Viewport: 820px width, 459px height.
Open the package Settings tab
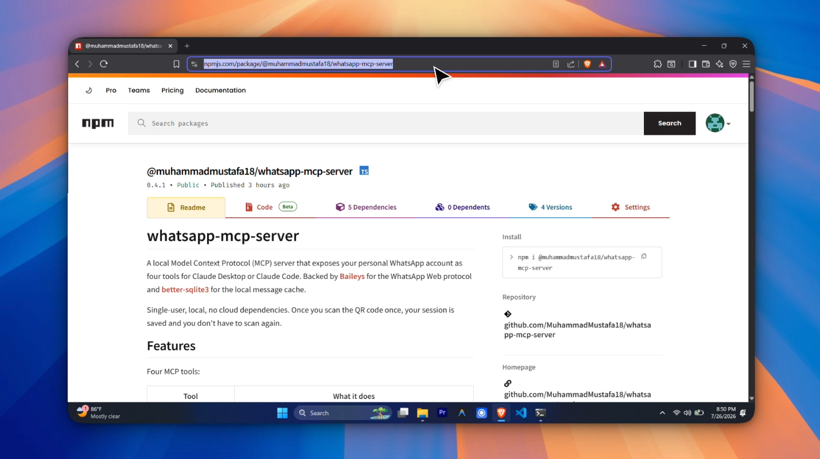click(x=631, y=207)
